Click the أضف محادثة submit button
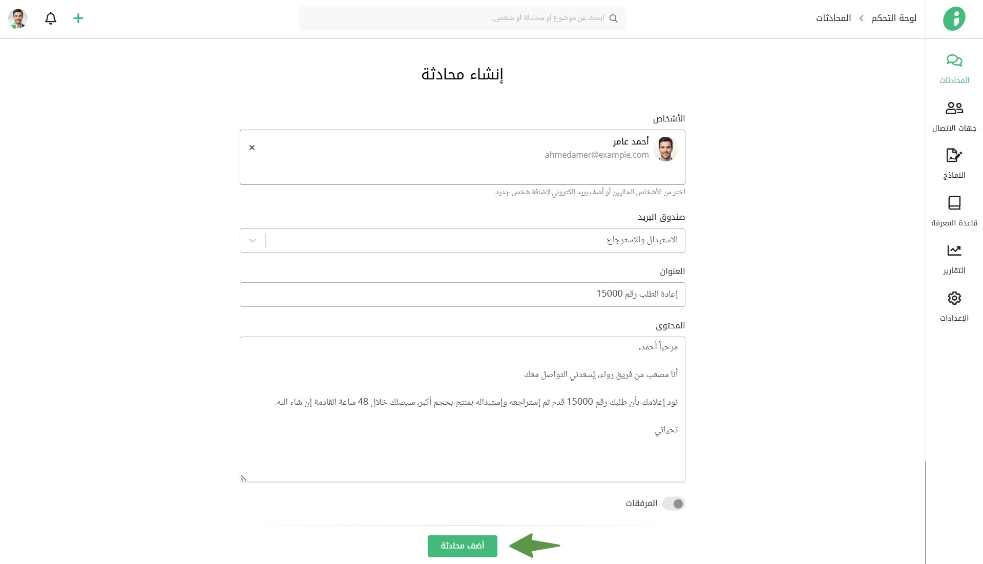983x564 pixels. pyautogui.click(x=462, y=546)
